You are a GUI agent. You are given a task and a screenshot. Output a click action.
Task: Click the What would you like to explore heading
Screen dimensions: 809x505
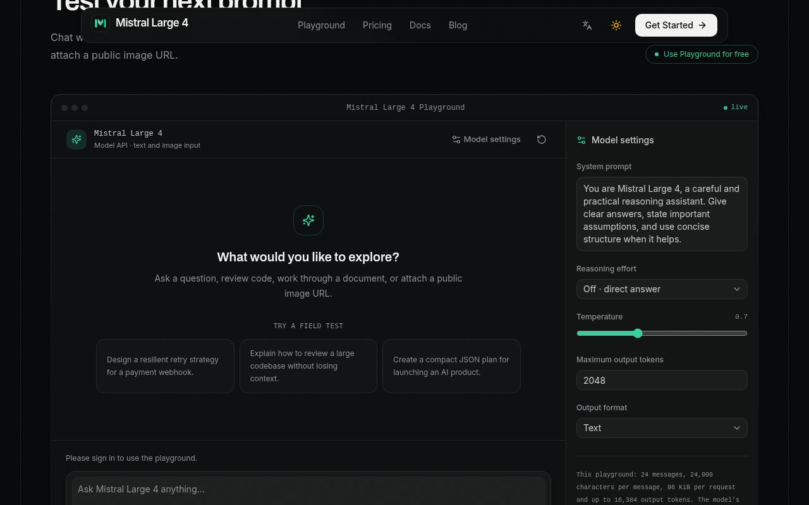tap(308, 257)
